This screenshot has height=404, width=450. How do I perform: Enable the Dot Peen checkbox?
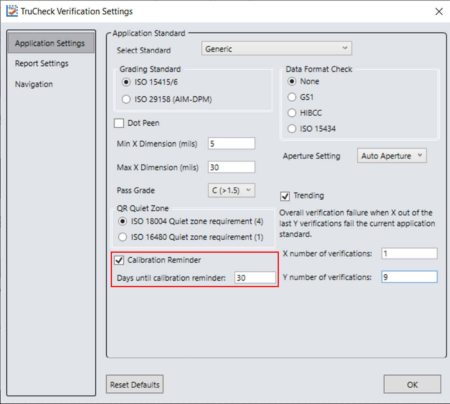119,123
